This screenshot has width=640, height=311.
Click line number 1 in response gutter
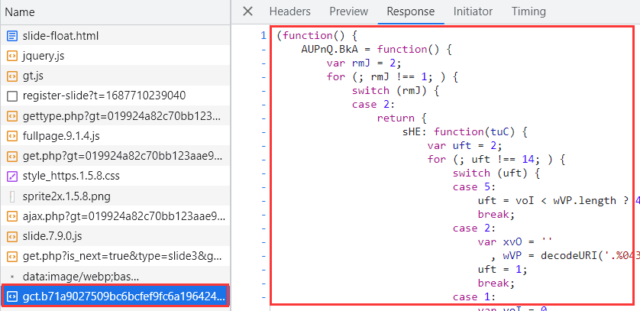coord(263,35)
